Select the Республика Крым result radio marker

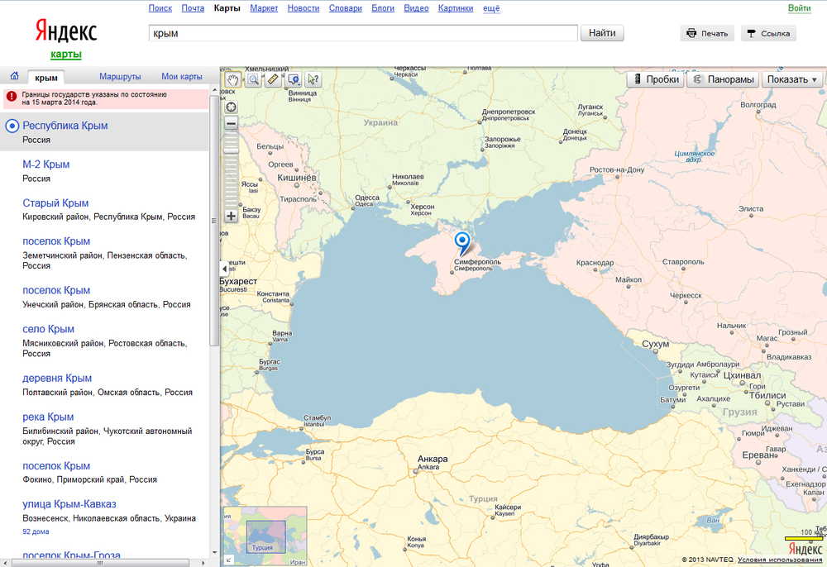pyautogui.click(x=12, y=126)
